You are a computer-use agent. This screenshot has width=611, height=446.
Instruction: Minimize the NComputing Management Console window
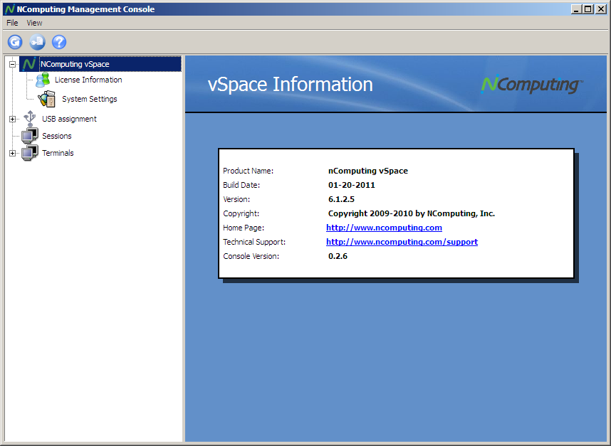click(x=576, y=9)
